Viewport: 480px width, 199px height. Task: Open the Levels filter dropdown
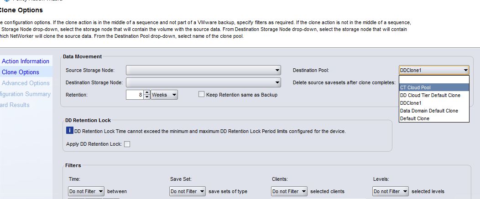click(x=391, y=191)
